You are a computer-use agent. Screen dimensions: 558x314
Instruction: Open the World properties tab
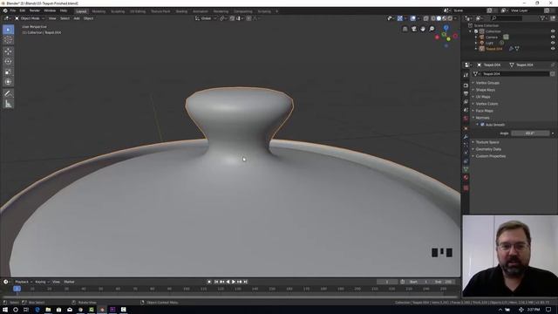466,119
